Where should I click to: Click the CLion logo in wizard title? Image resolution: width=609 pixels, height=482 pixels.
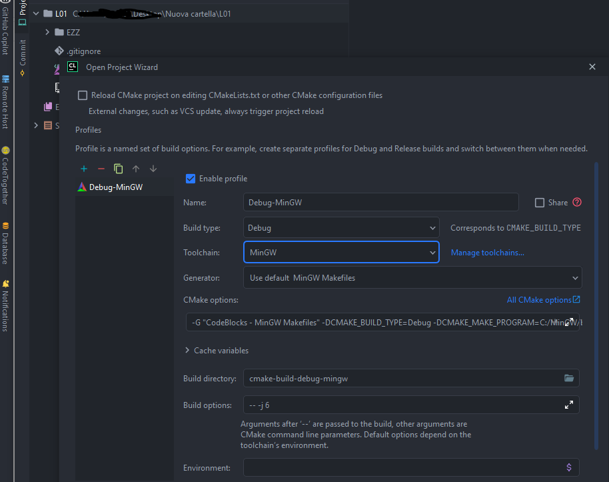(73, 67)
